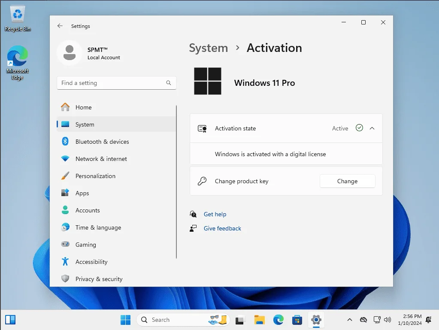Viewport: 439px width, 330px height.
Task: Click the Settings gear taskbar icon
Action: pos(316,320)
